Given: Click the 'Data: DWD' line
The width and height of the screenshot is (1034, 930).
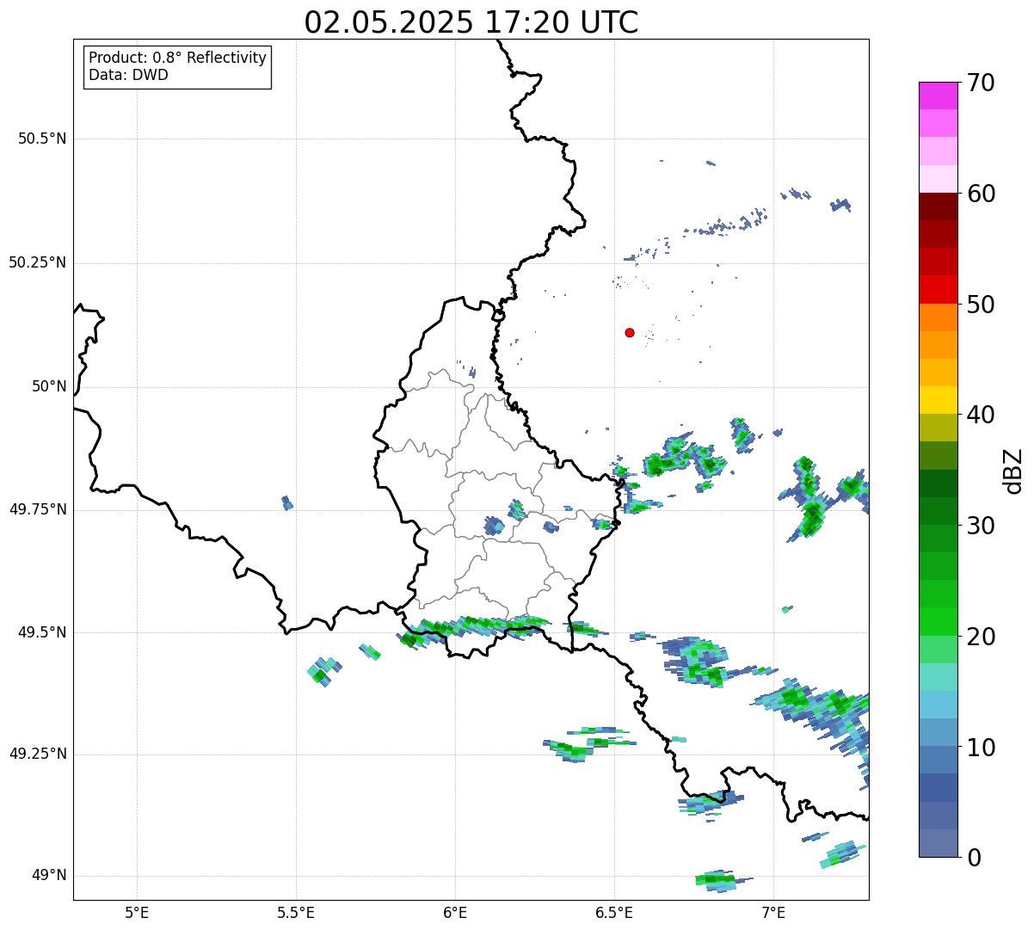Looking at the screenshot, I should [128, 75].
